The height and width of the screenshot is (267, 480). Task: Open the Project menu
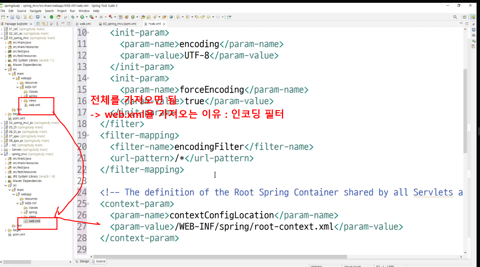[x=62, y=11]
